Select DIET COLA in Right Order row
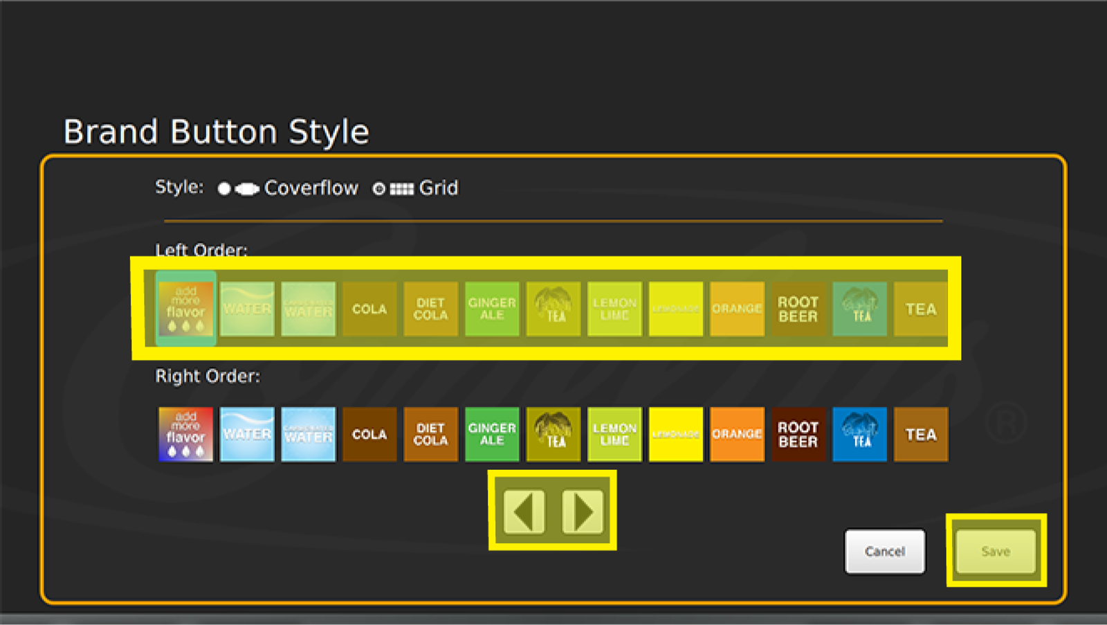The width and height of the screenshot is (1107, 625). click(430, 434)
